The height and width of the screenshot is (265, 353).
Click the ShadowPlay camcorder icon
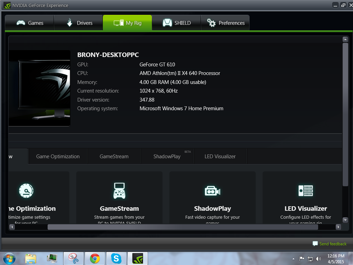212,191
